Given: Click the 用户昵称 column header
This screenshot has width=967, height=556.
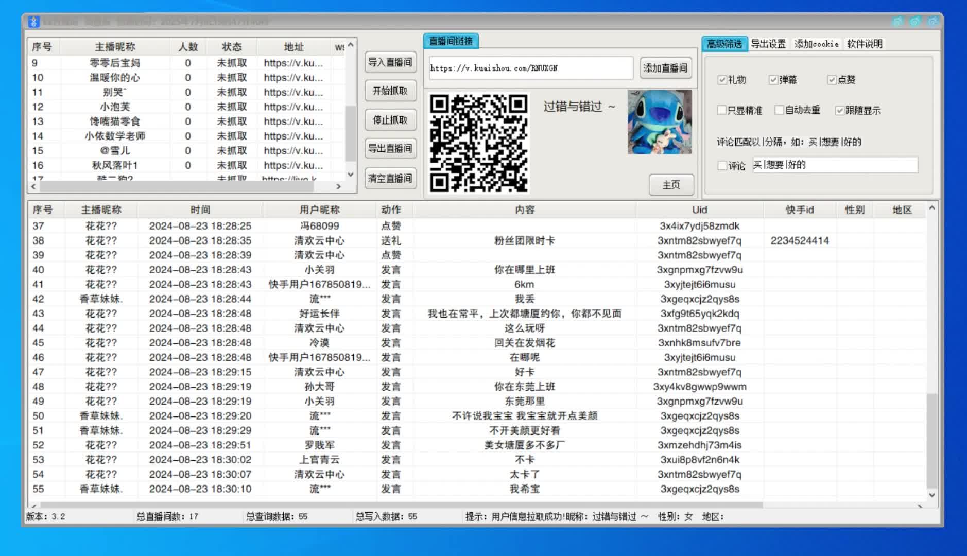Looking at the screenshot, I should tap(319, 210).
